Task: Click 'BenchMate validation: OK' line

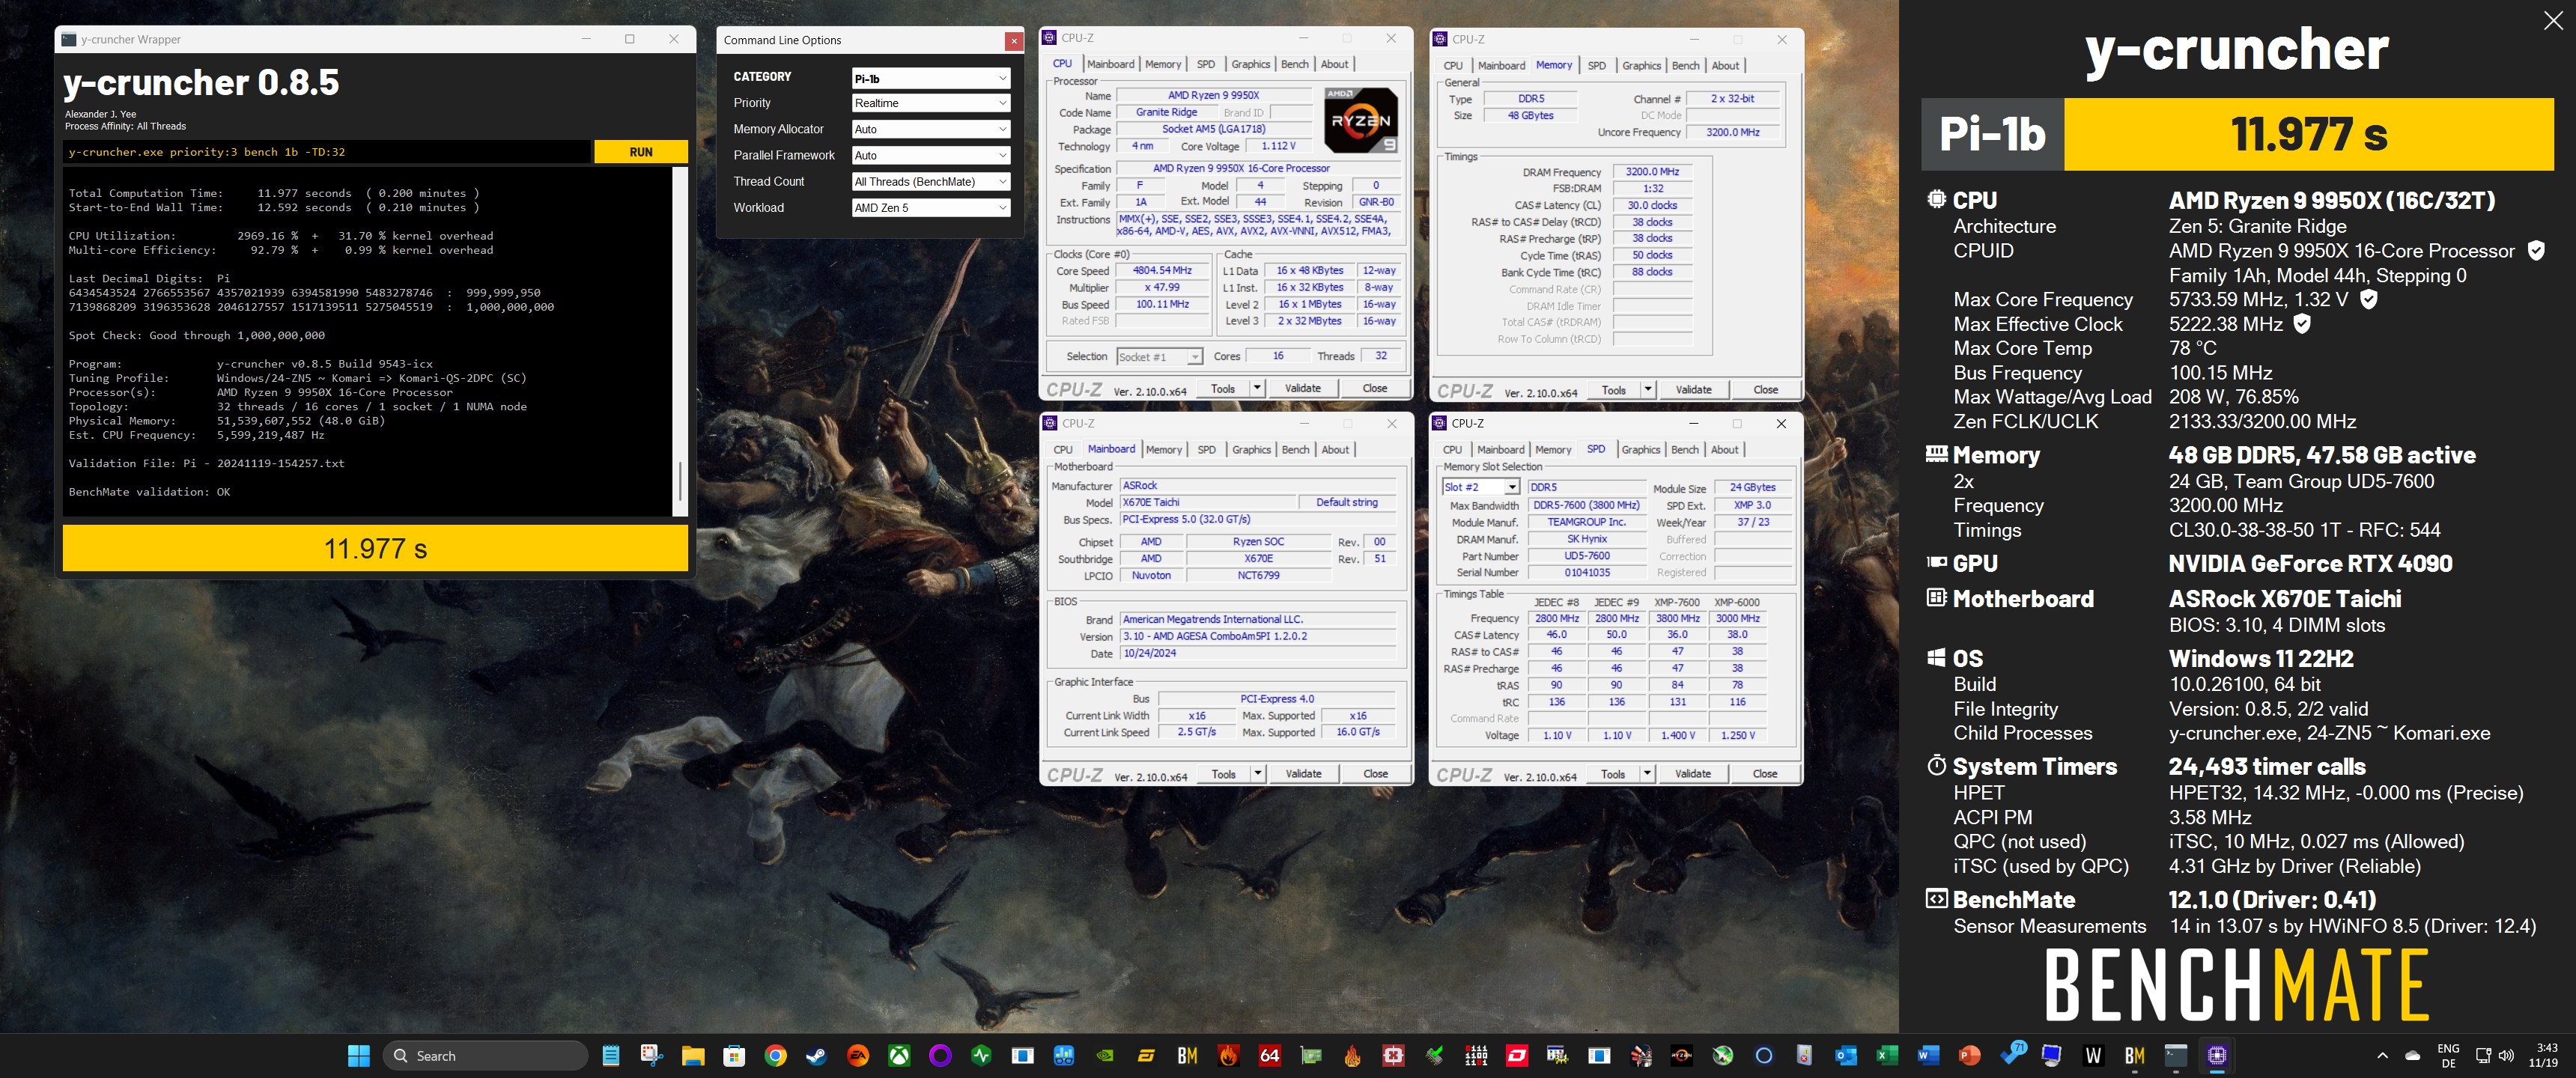Action: pos(149,491)
